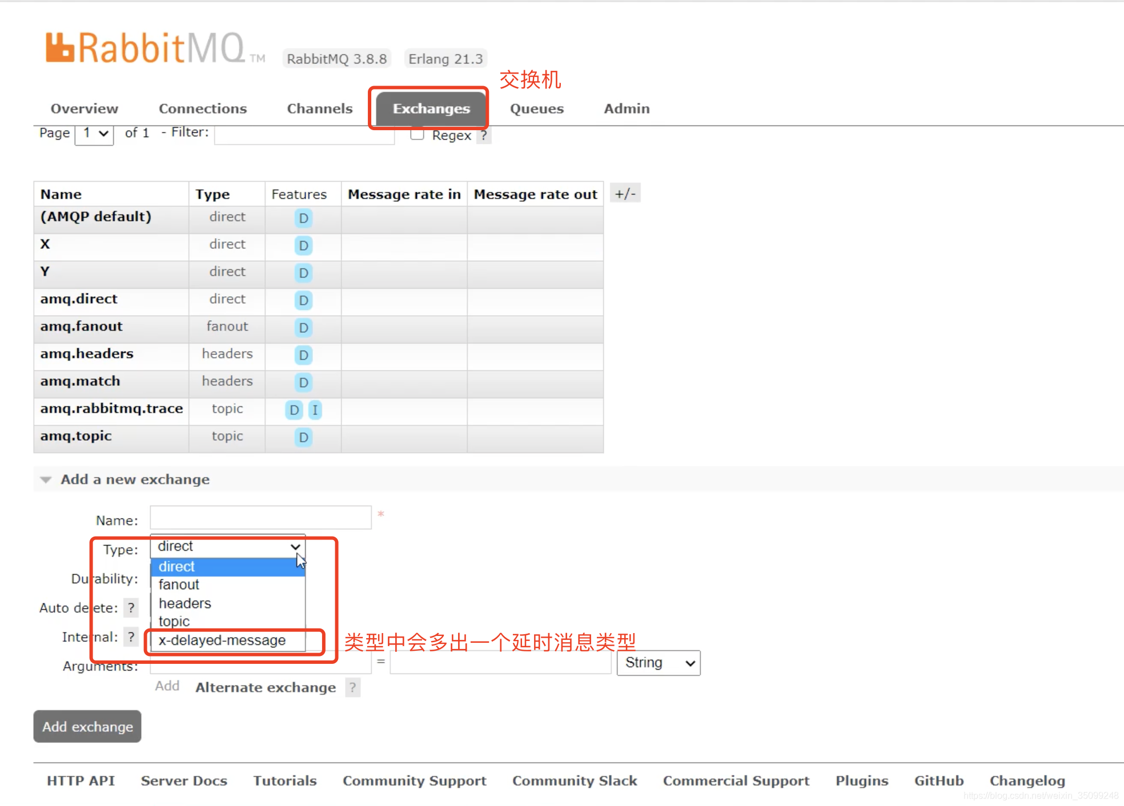Open the (AMQP default) exchange
The width and height of the screenshot is (1124, 806).
click(96, 217)
